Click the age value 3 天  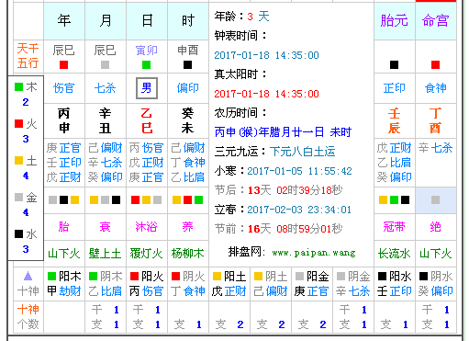click(x=259, y=17)
